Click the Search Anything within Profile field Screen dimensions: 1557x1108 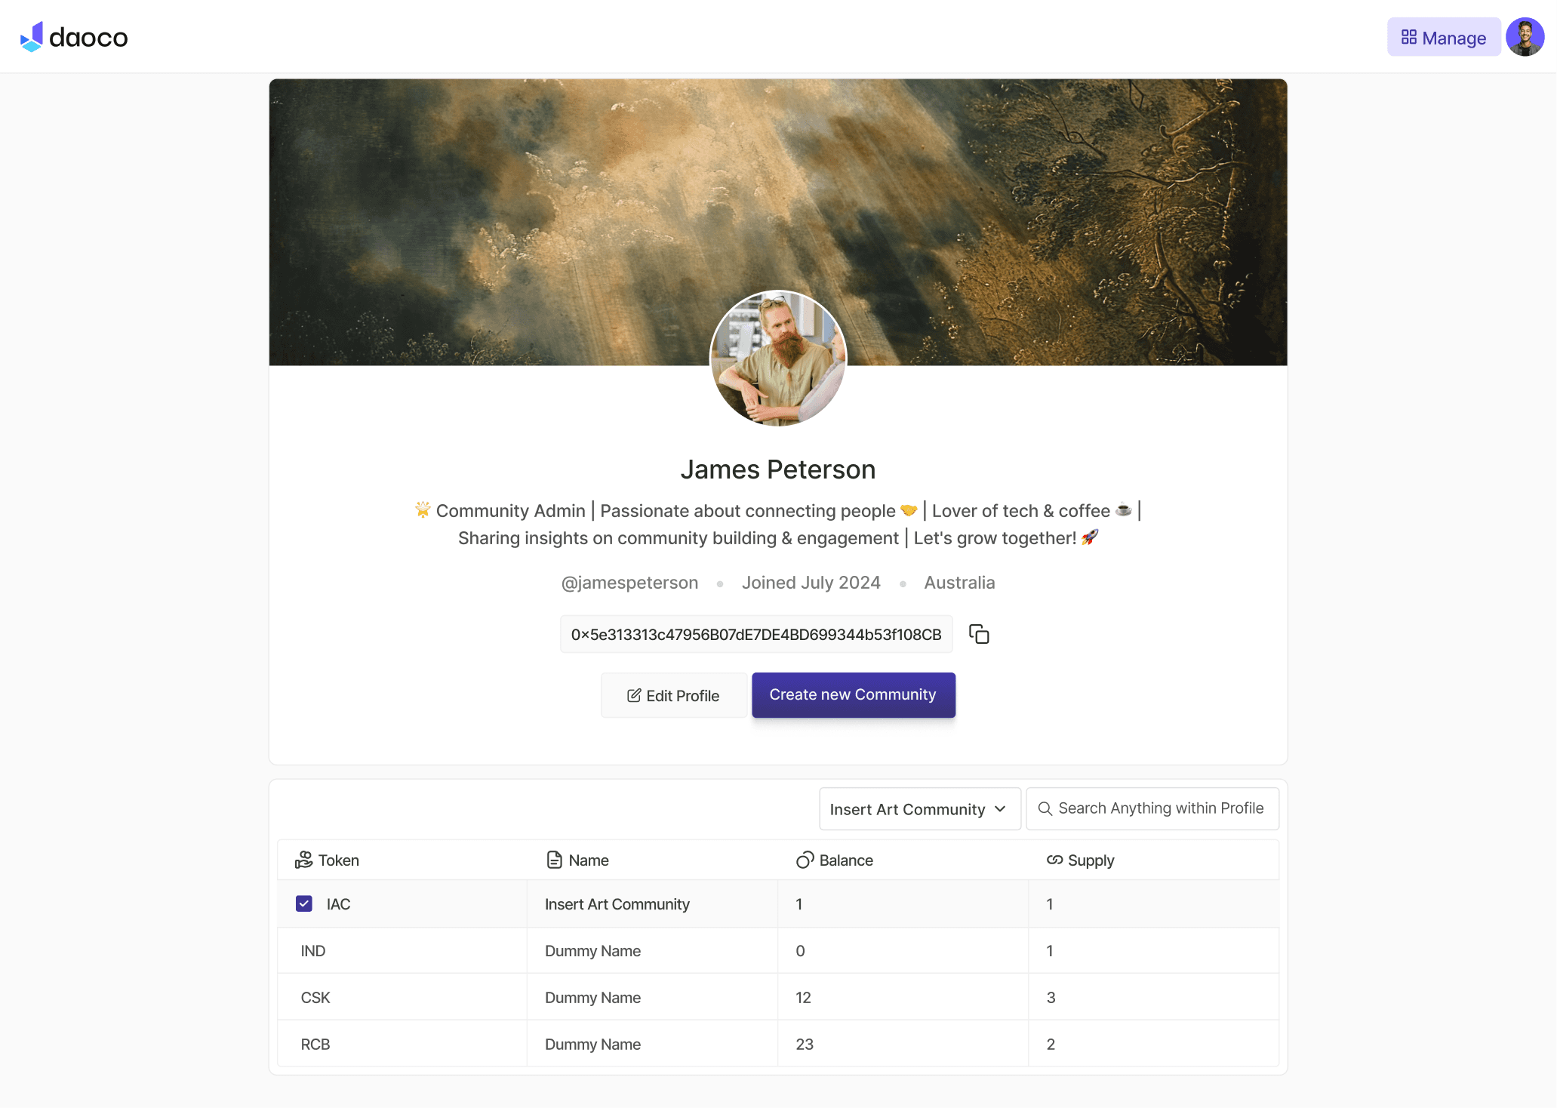1152,808
